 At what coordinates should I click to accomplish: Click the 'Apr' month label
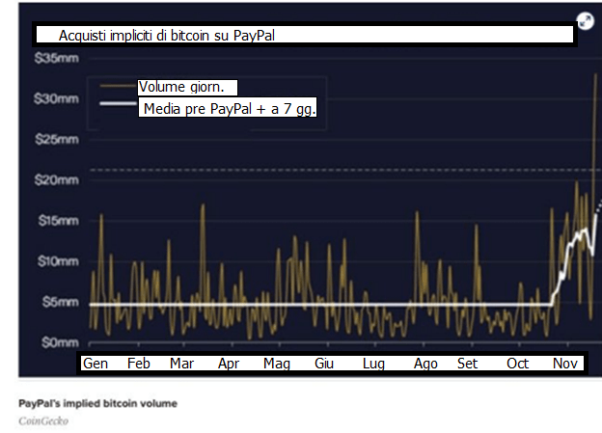(229, 364)
